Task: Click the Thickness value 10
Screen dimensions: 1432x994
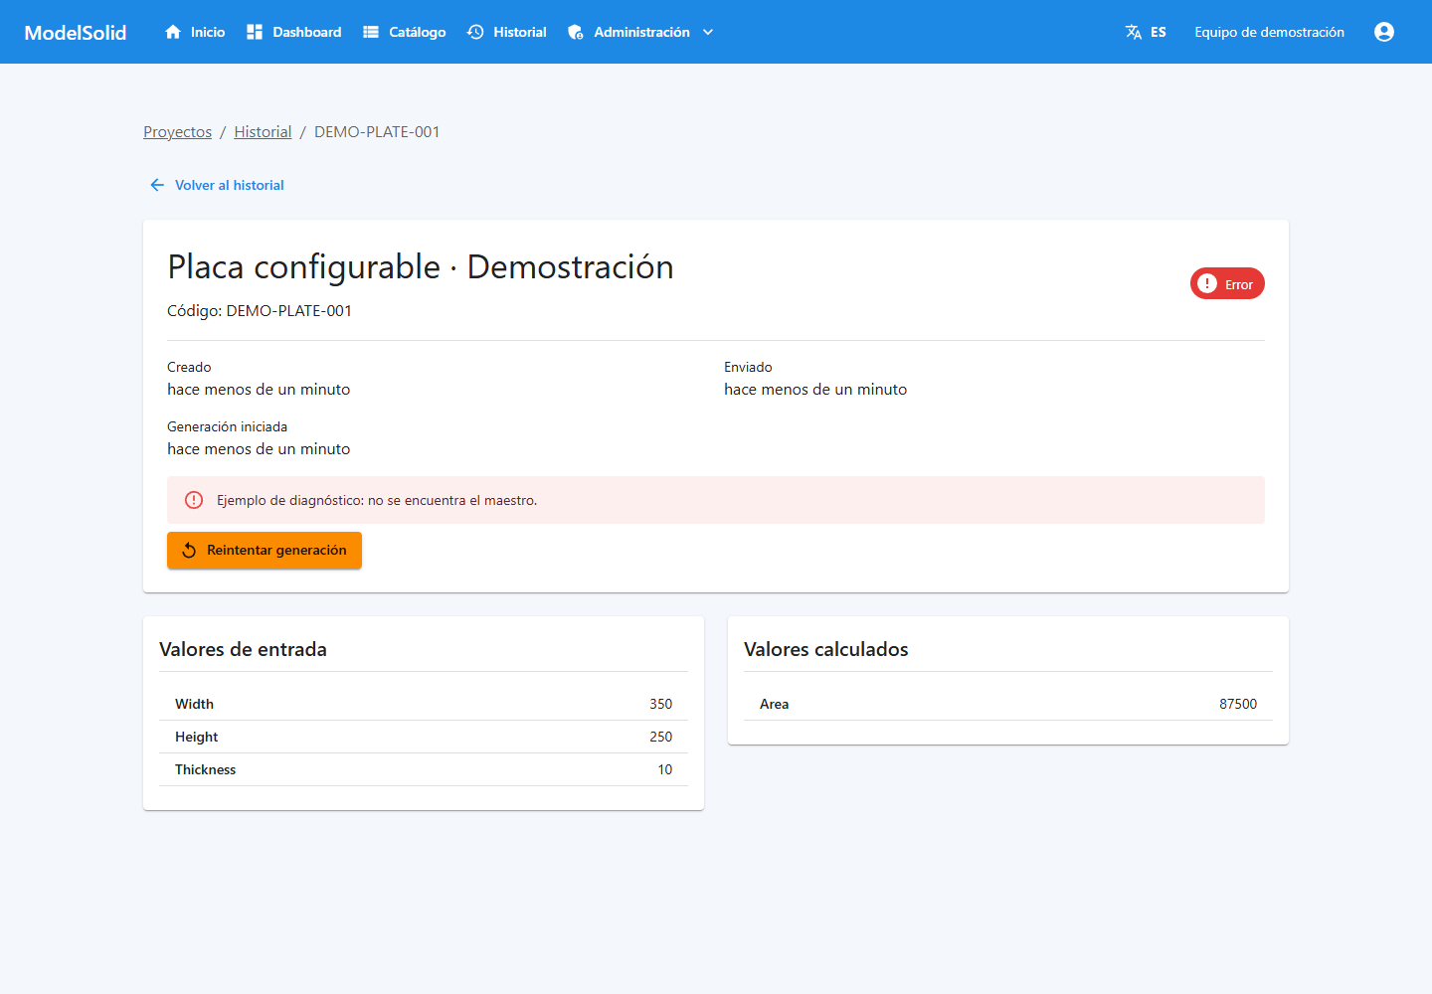Action: [665, 769]
